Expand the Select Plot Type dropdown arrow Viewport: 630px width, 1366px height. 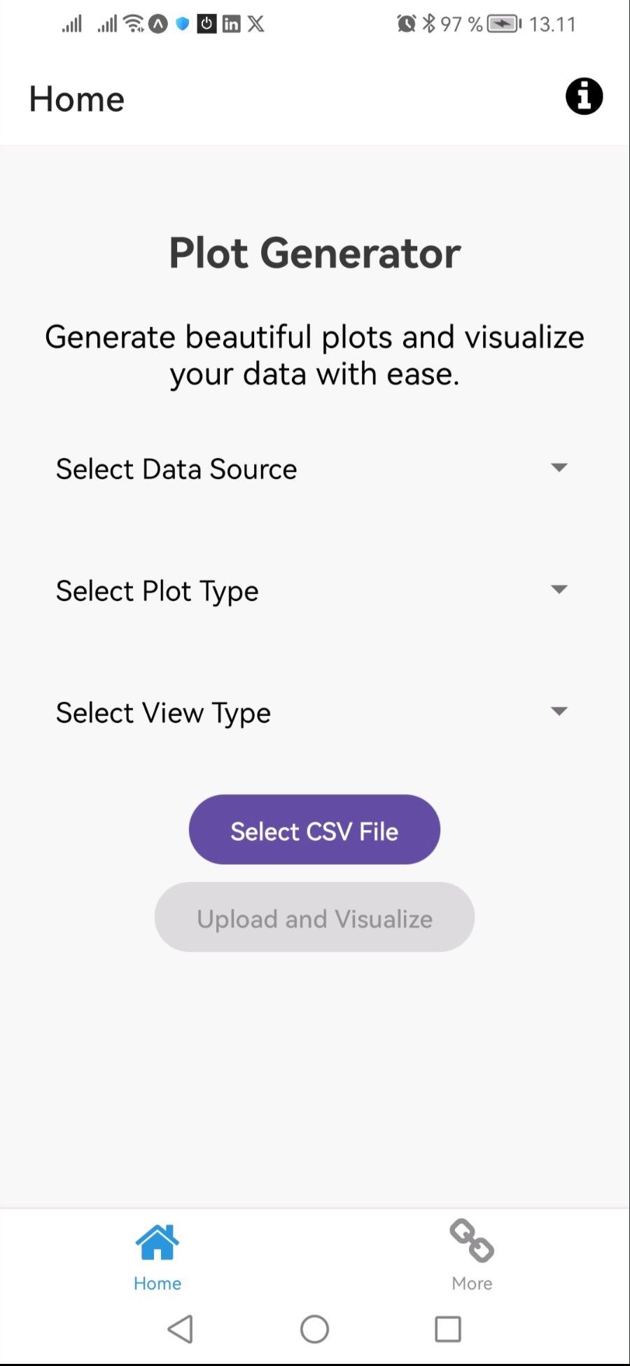559,589
